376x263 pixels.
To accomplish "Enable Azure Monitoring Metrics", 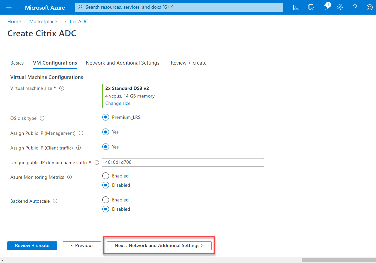I will tap(106, 176).
